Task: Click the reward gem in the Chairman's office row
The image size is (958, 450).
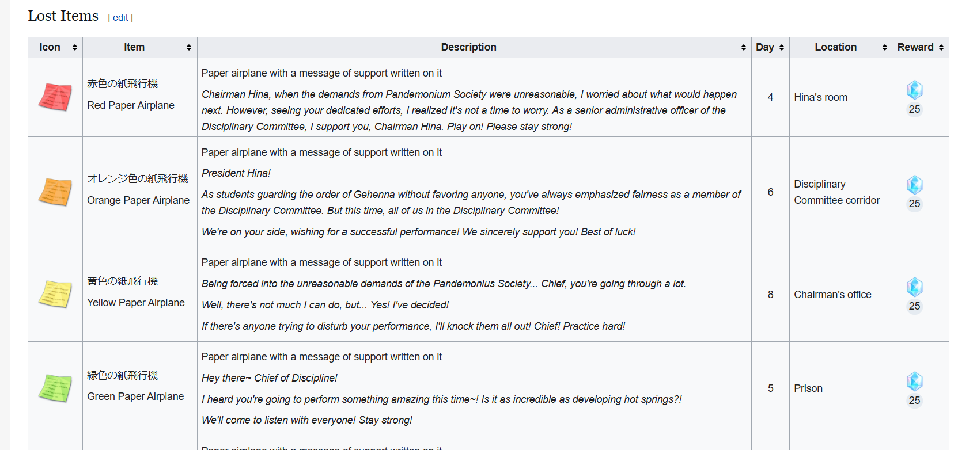Action: [x=915, y=287]
